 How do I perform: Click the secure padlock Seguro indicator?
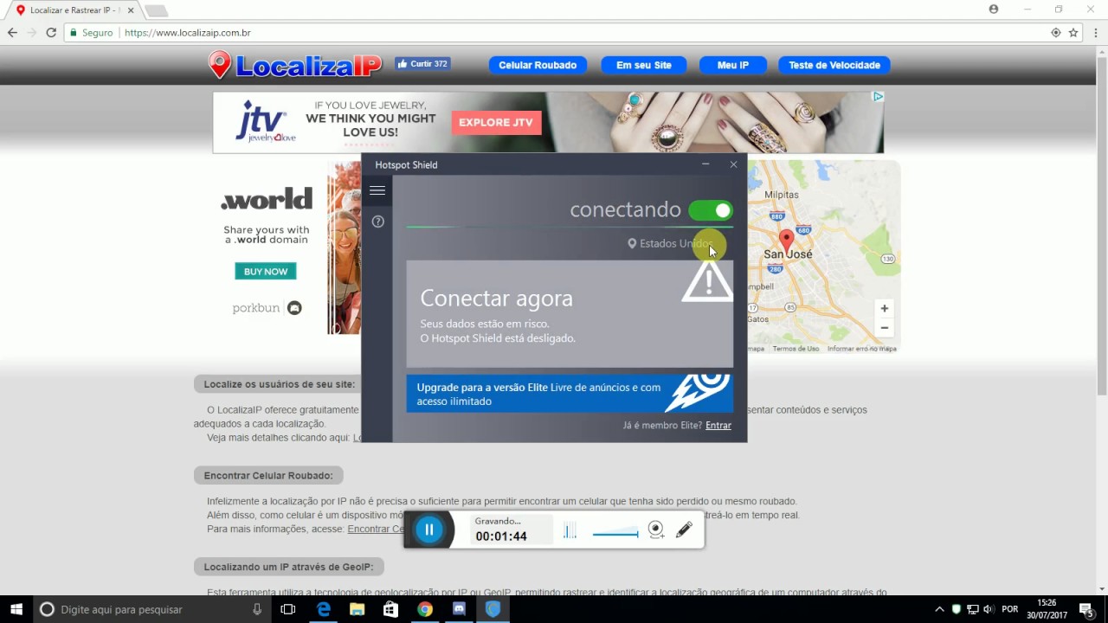click(91, 33)
